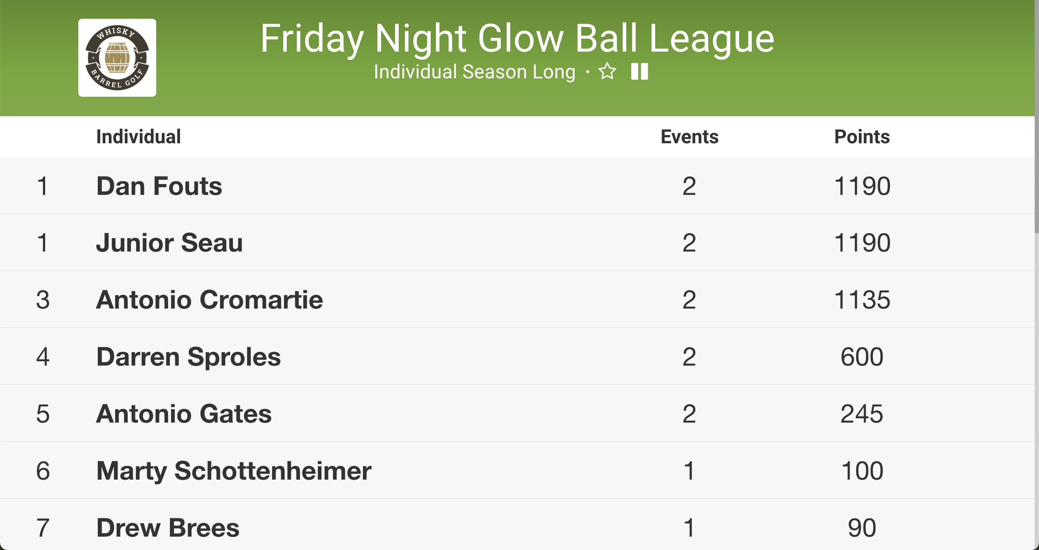Viewport: 1039px width, 550px height.
Task: Toggle the favorite star icon
Action: (x=607, y=71)
